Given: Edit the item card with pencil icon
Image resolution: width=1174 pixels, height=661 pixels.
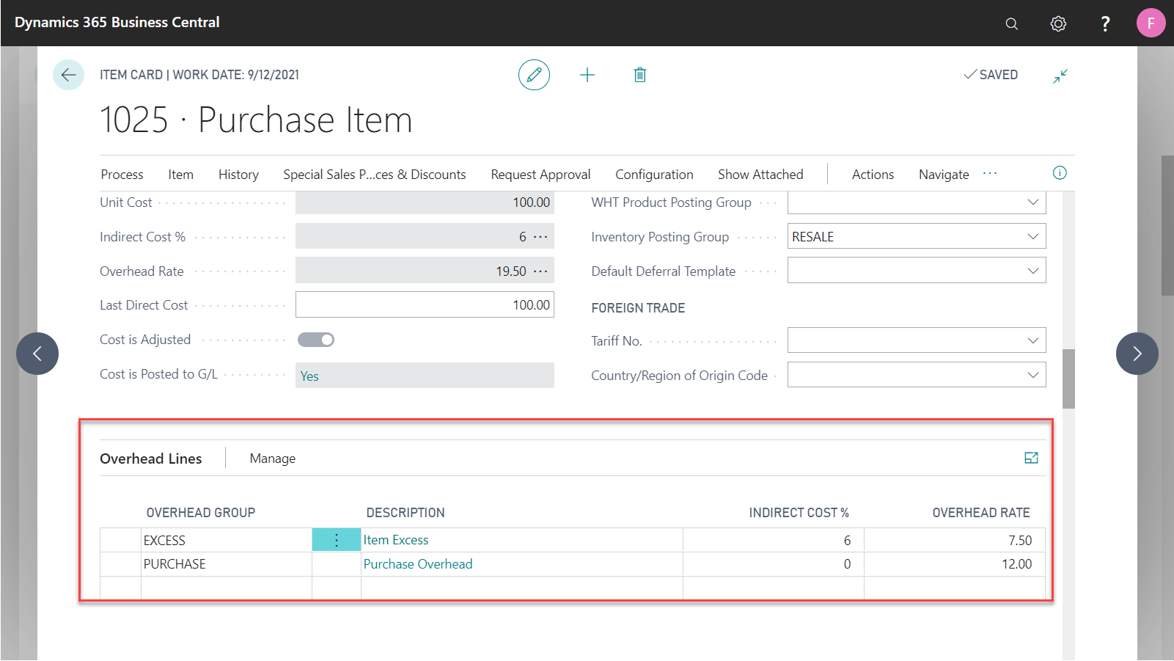Looking at the screenshot, I should (534, 75).
